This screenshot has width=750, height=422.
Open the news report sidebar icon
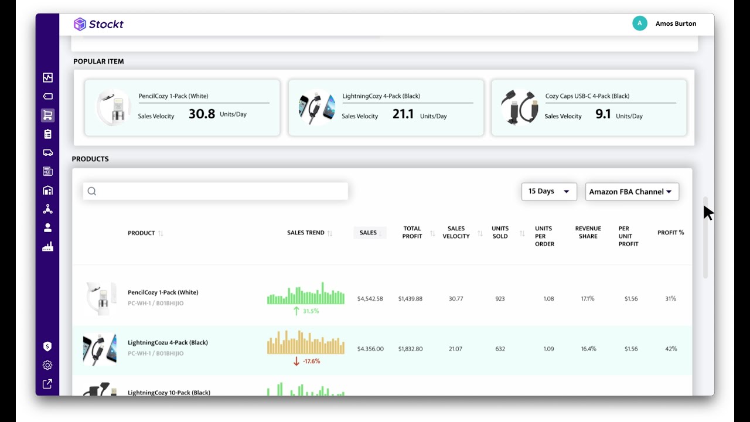click(47, 171)
